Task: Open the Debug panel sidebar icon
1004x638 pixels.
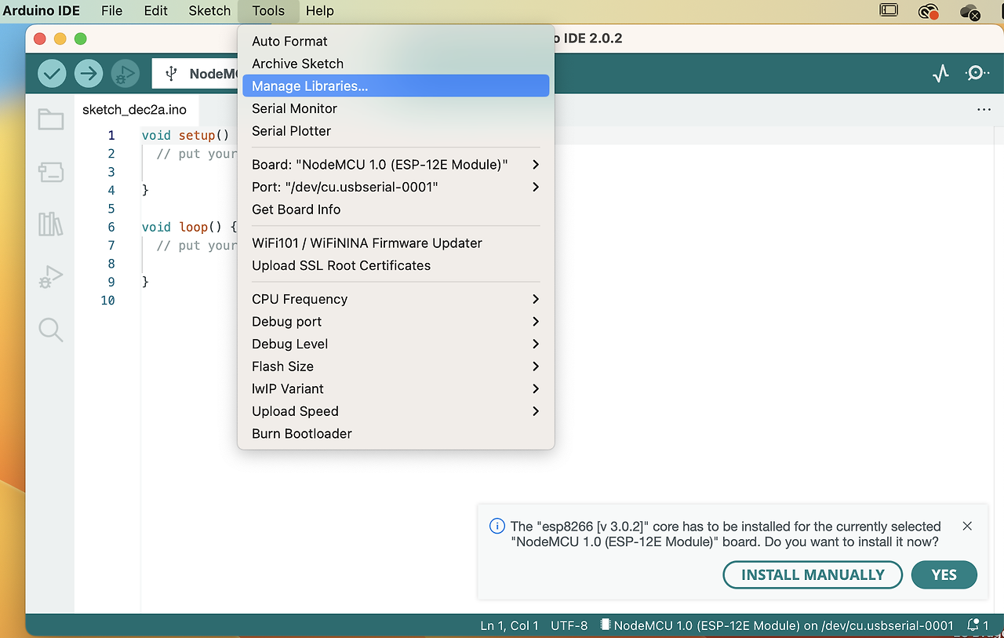Action: point(51,277)
